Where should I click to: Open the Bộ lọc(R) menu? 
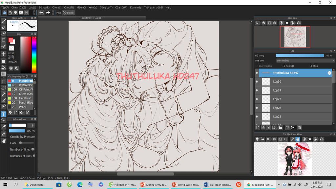(44, 8)
